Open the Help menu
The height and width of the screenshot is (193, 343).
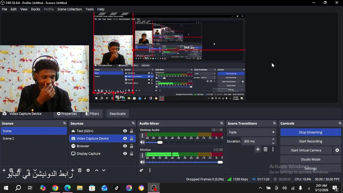coord(101,9)
